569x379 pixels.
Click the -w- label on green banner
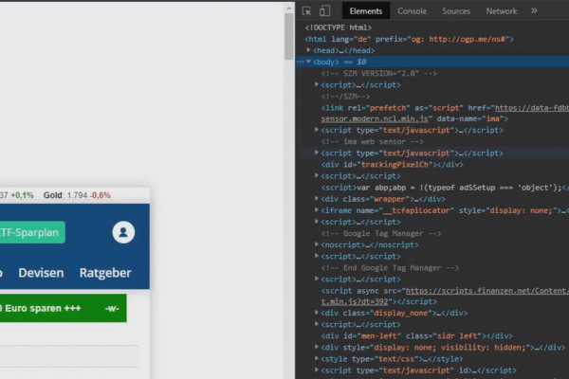(x=112, y=309)
